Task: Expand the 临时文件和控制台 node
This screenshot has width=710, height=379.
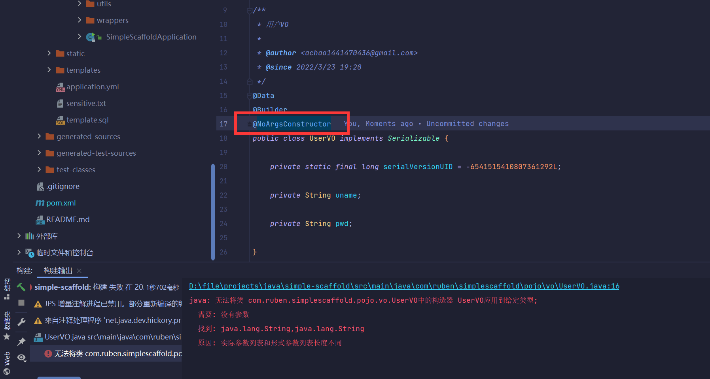Action: (x=19, y=253)
